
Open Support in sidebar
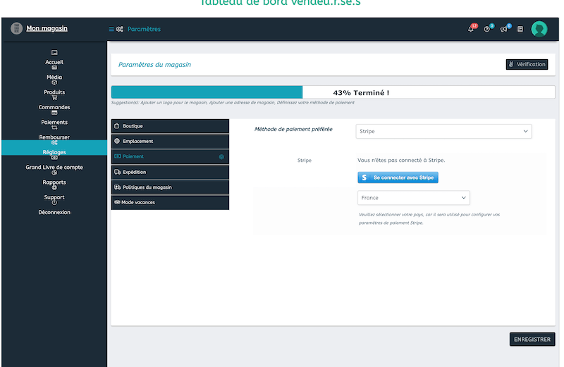coord(54,197)
